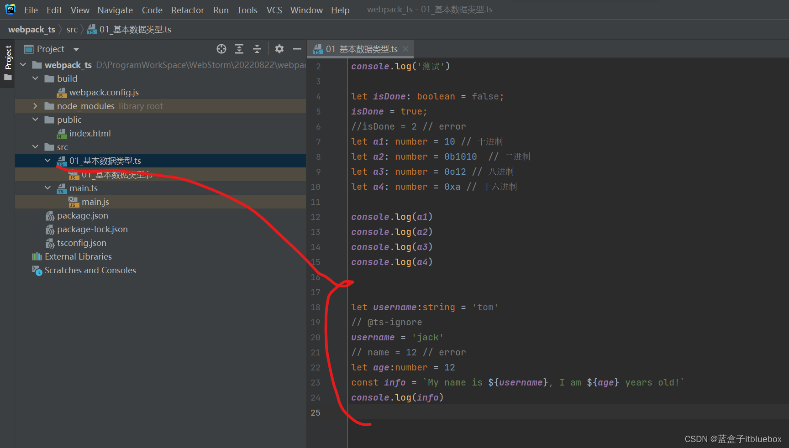
Task: Click the build folder icon
Action: [49, 79]
